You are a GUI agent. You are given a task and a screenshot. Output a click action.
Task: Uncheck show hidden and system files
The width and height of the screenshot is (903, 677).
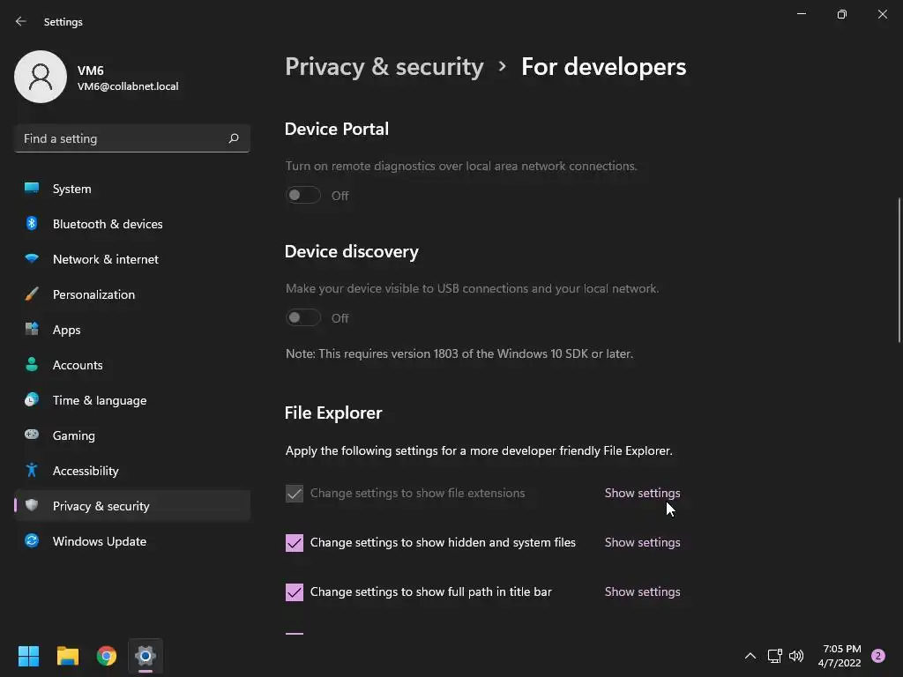click(x=295, y=543)
